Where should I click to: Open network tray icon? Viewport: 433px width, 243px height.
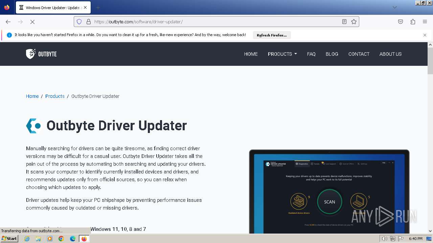pyautogui.click(x=393, y=239)
